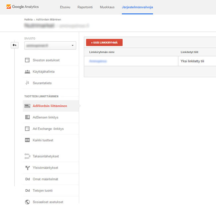Click the .js Seurantatieto icon
Image resolution: width=216 pixels, height=216 pixels.
27,83
